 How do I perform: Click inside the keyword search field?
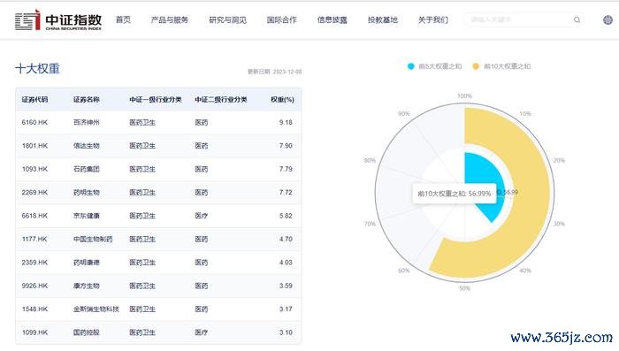point(519,19)
